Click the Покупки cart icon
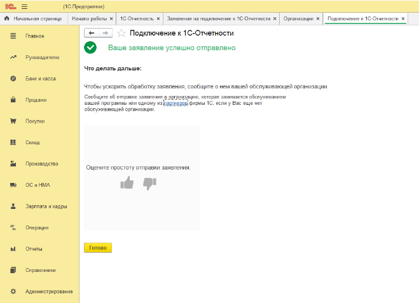419x303 pixels. 13,121
